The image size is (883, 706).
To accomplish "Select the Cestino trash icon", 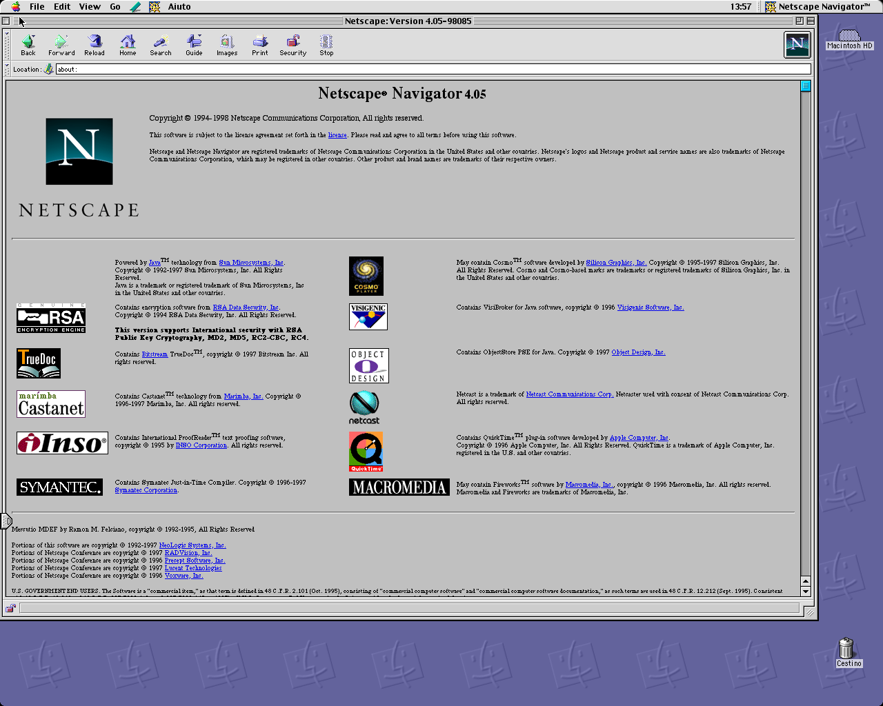I will pyautogui.click(x=848, y=652).
